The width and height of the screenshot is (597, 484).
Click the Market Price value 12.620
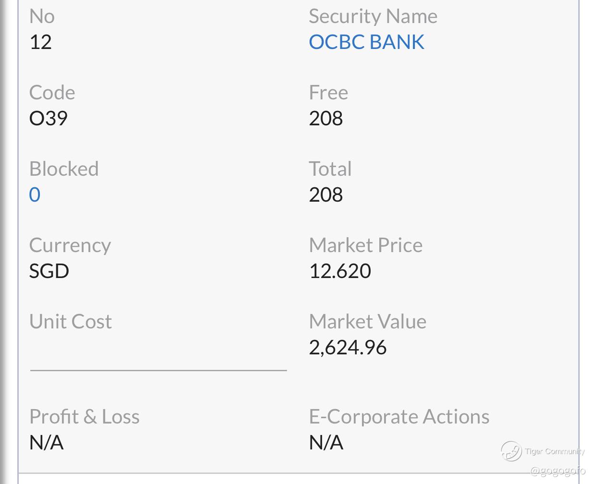tap(340, 271)
